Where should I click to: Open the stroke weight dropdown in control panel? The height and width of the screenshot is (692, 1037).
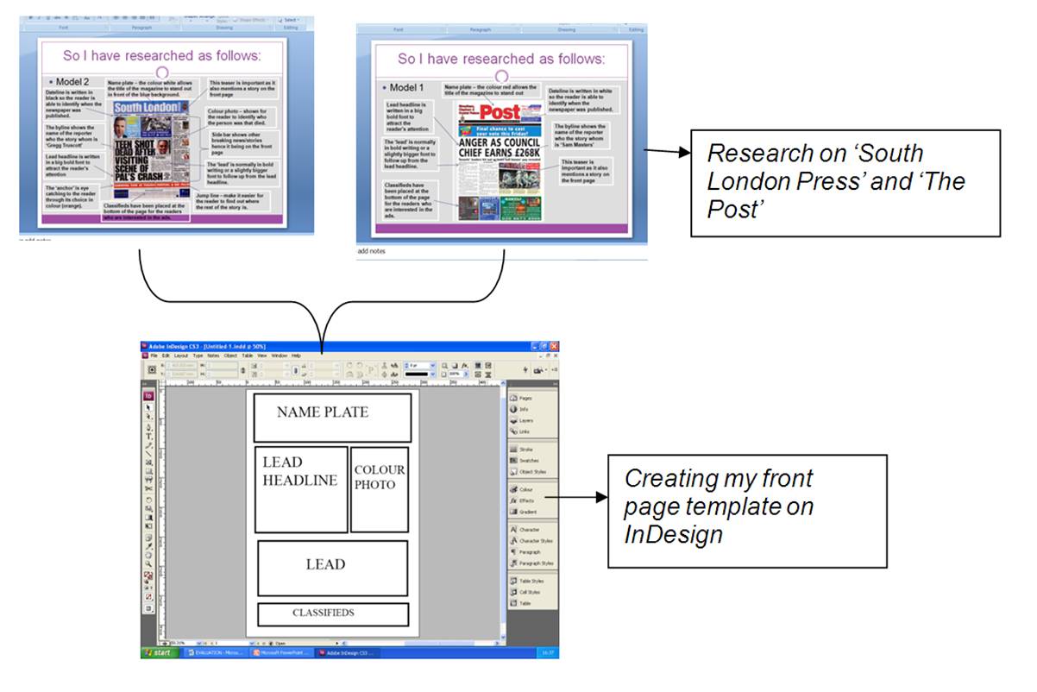(x=432, y=366)
